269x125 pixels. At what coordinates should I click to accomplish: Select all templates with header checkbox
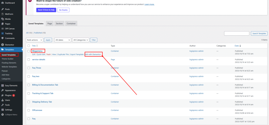coord(29,46)
